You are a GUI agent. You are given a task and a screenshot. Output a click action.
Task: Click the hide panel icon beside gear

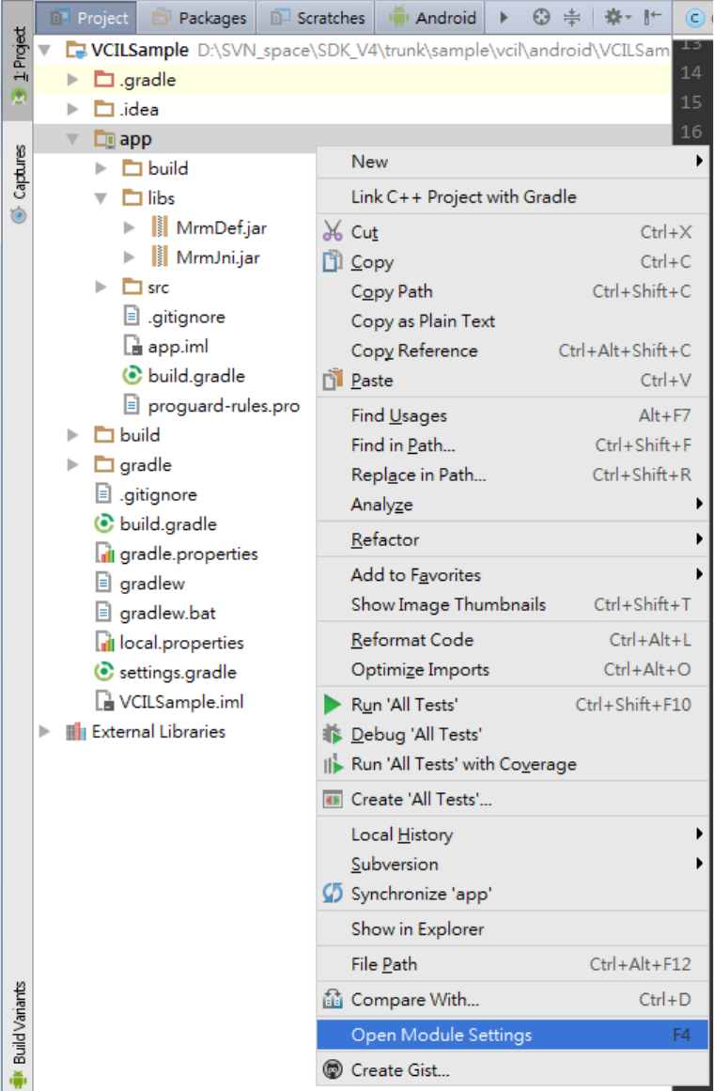point(652,18)
